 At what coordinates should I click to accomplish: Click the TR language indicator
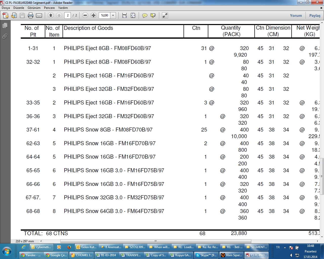(278, 247)
